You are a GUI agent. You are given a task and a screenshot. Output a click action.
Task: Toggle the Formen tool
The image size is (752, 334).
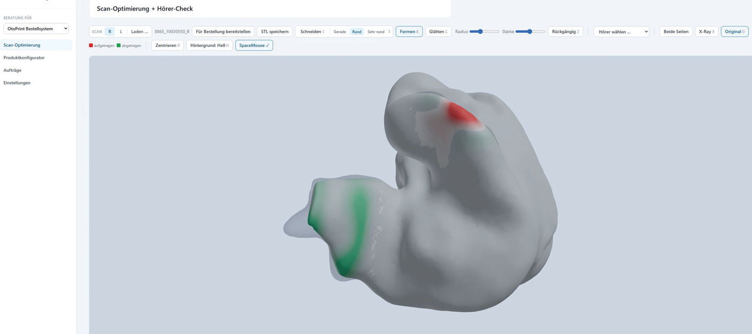[409, 32]
